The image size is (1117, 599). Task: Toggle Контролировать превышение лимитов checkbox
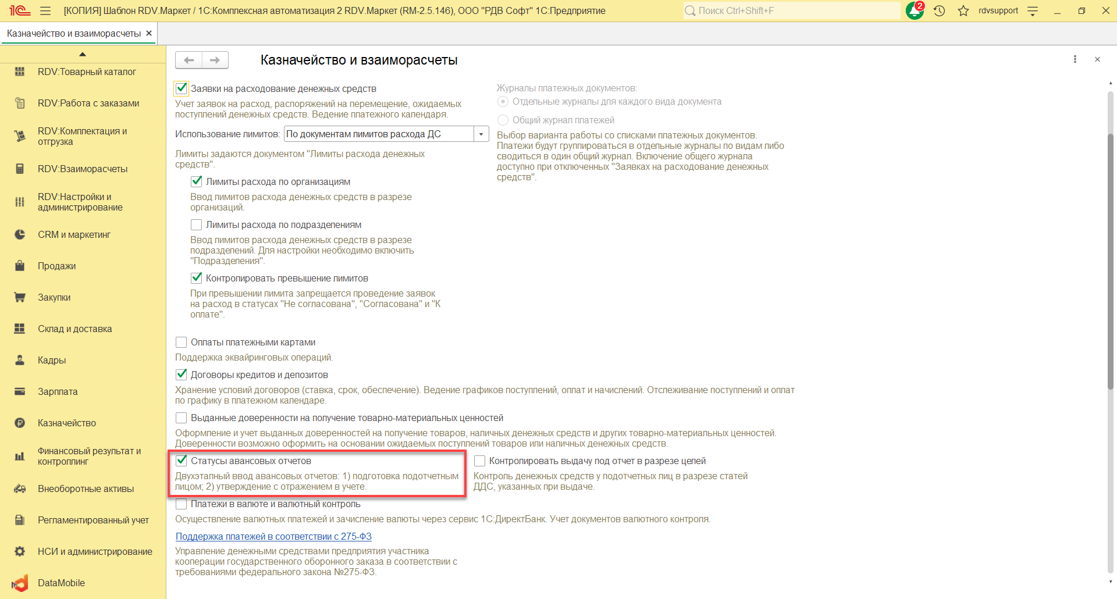(197, 278)
